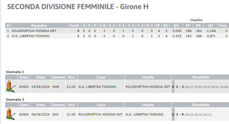Image resolution: width=229 pixels, height=124 pixels.
Task: Click the Risultato header in Giornata 1
Action: point(201,77)
